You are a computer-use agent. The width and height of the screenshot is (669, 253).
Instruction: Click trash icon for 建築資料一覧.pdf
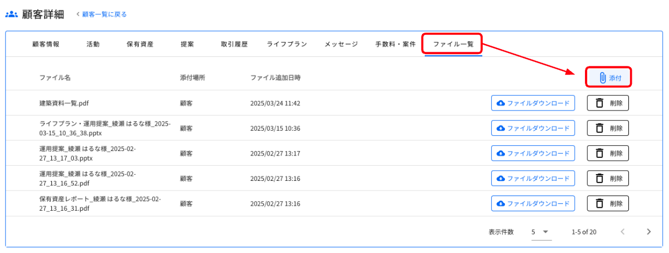pos(600,103)
